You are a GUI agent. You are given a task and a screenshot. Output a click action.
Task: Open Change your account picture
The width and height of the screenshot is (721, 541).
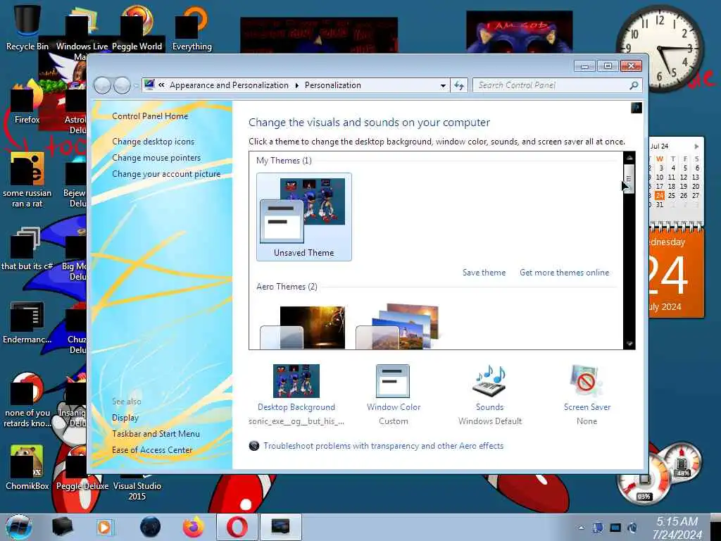[166, 174]
